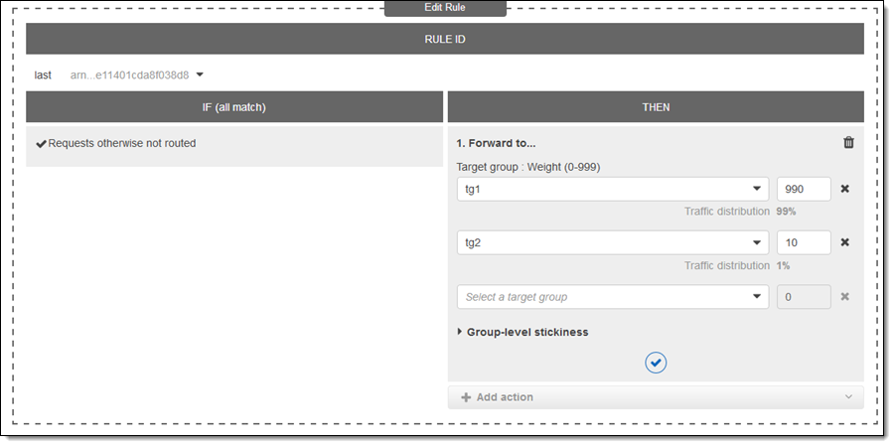Viewport: 894px width, 446px height.
Task: Click the disabled X beside the empty target group
Action: click(x=845, y=297)
